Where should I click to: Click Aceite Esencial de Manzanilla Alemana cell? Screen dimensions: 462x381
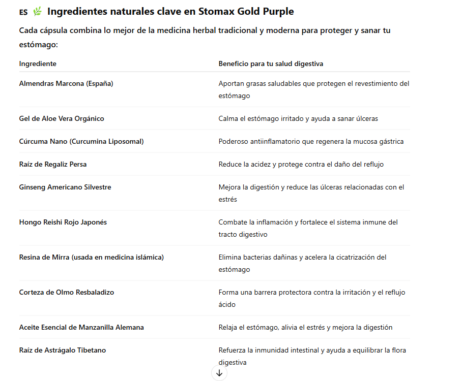[x=81, y=327]
